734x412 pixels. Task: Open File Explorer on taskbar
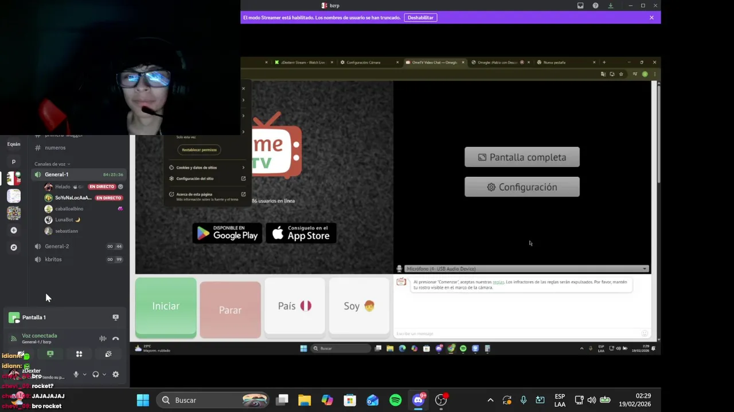[304, 400]
